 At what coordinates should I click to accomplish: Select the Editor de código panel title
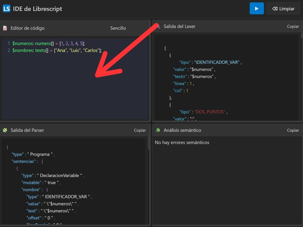[27, 28]
